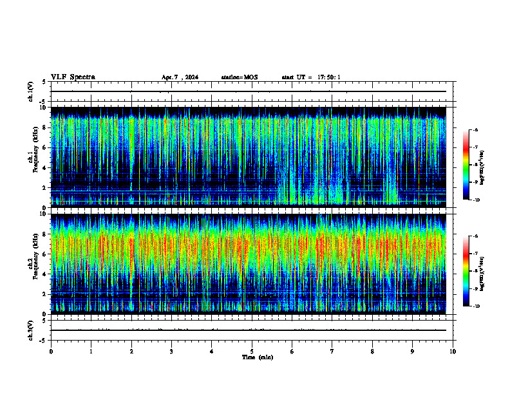Click the 'ch.3(V)' axis label of bottom strip
The height and width of the screenshot is (394, 510).
[x=31, y=330]
